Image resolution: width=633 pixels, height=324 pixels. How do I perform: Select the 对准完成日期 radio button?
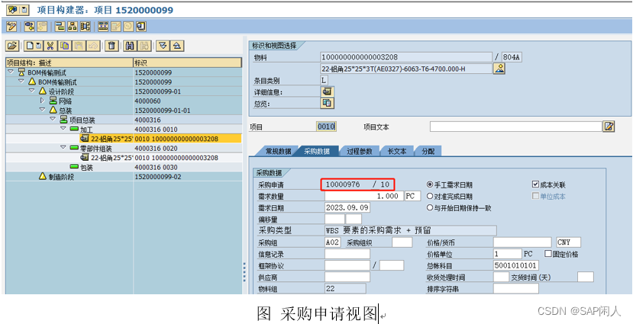coord(430,196)
